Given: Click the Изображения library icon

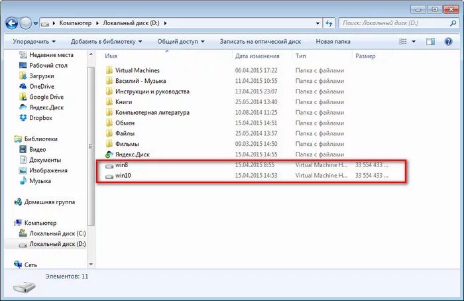Looking at the screenshot, I should 23,170.
